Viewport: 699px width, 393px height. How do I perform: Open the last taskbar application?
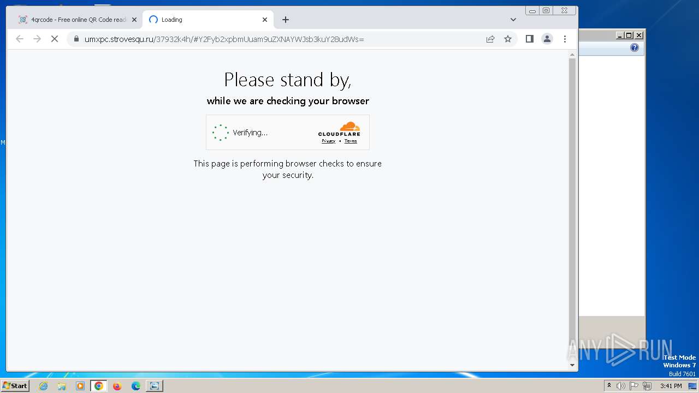point(155,386)
